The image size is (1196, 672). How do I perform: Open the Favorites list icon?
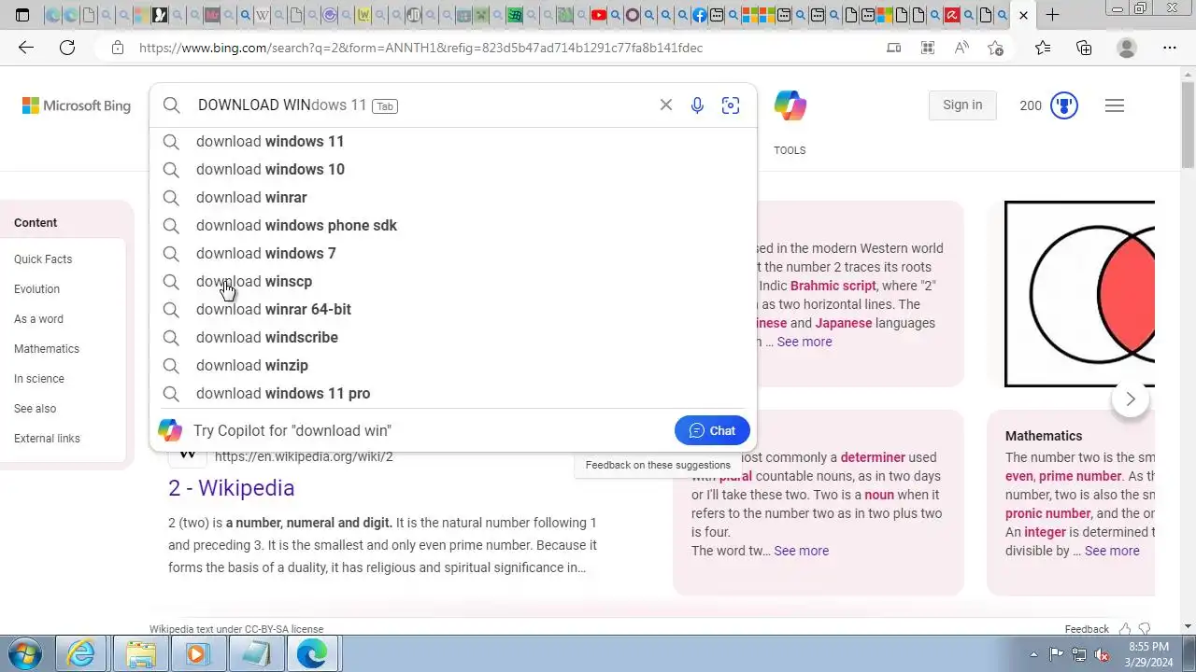pos(1043,48)
